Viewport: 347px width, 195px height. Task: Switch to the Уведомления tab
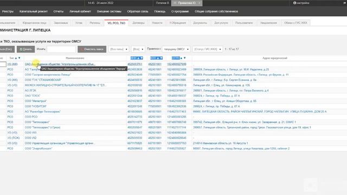268,23
